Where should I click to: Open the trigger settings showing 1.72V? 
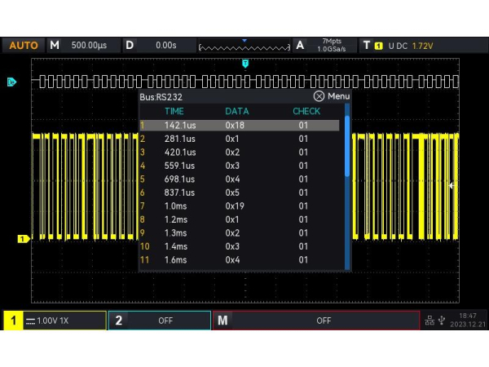coord(423,46)
